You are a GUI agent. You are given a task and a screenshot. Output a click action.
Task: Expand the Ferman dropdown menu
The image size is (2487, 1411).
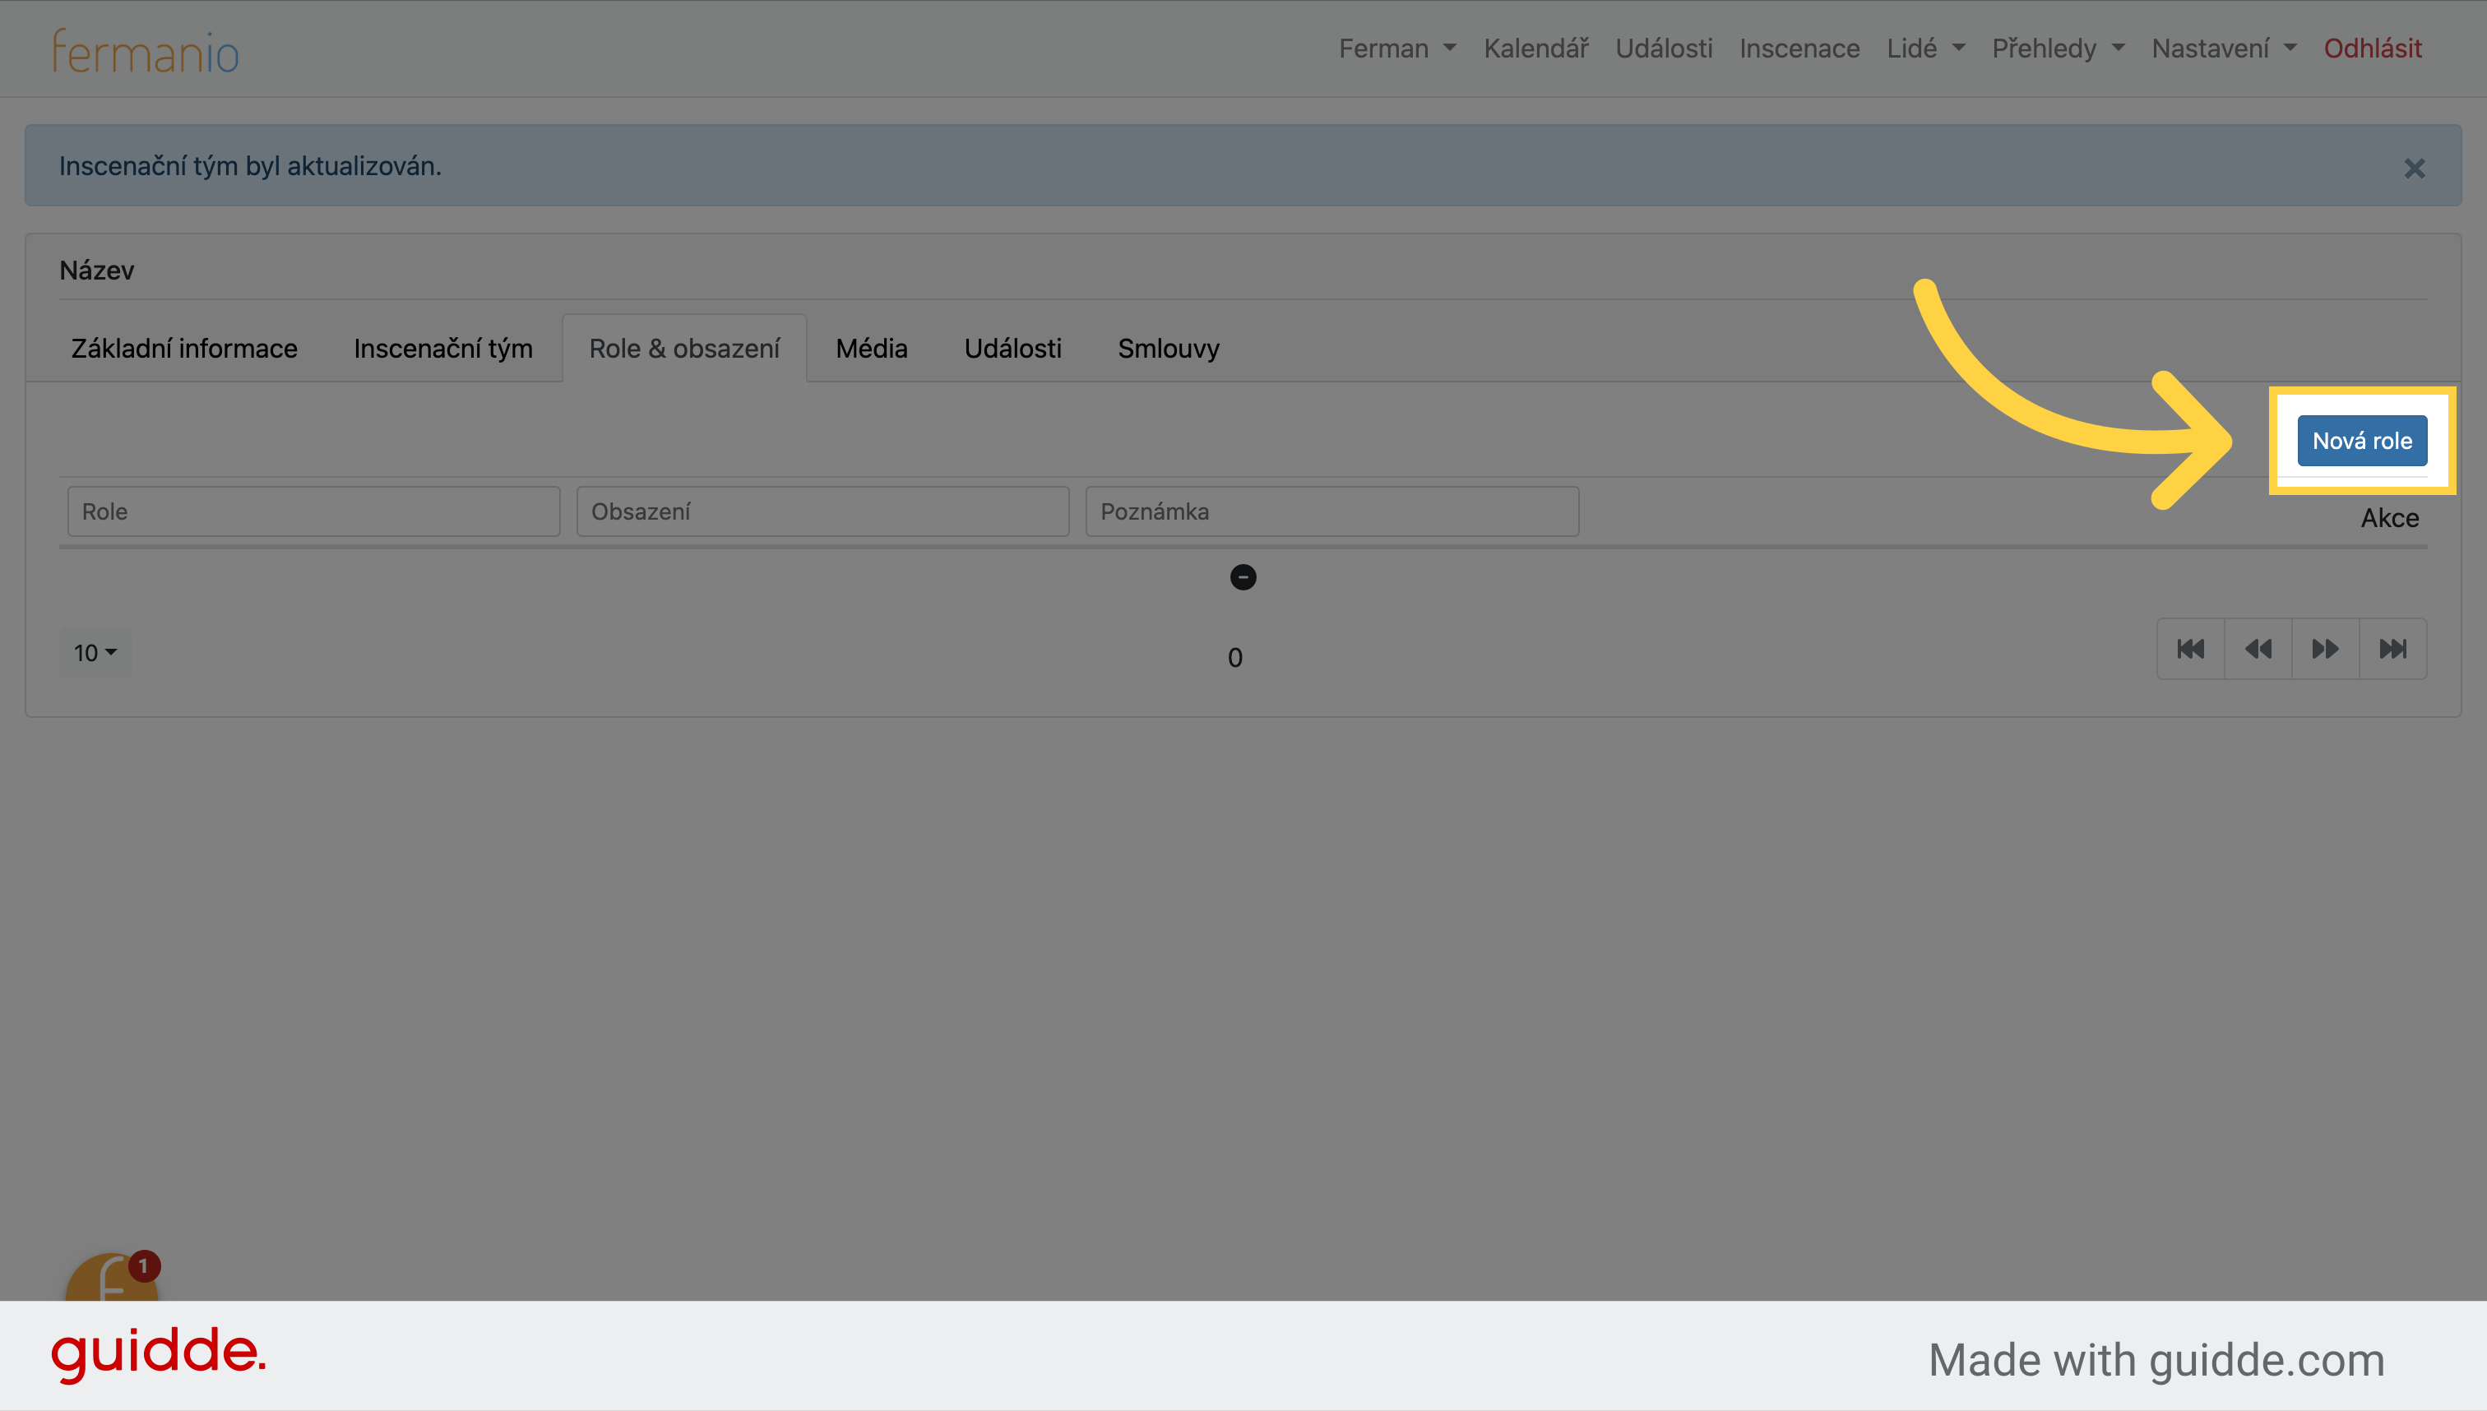point(1396,49)
